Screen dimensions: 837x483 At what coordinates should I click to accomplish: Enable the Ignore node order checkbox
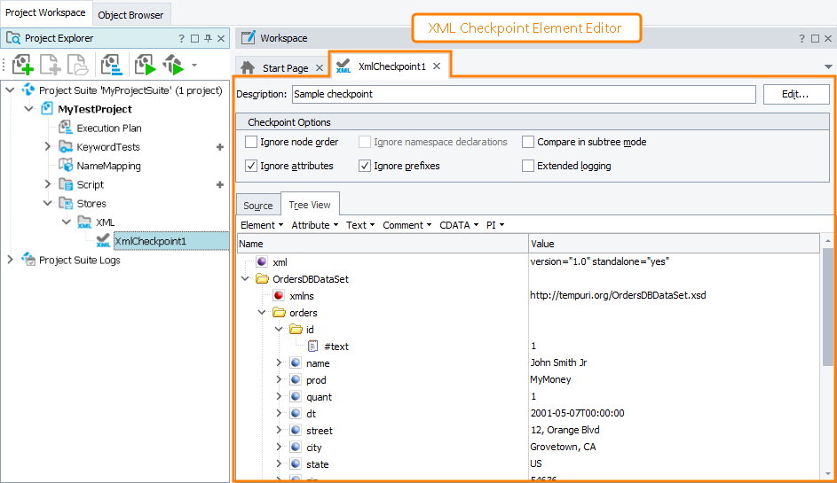point(251,142)
